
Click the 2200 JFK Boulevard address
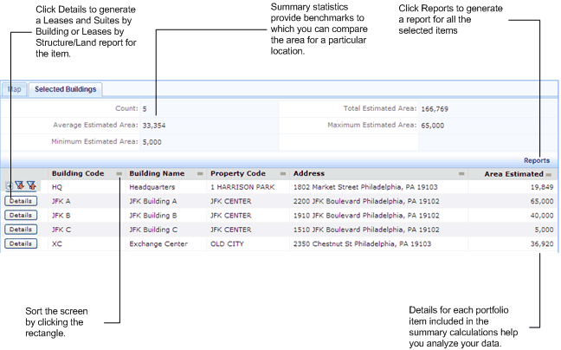coord(366,201)
